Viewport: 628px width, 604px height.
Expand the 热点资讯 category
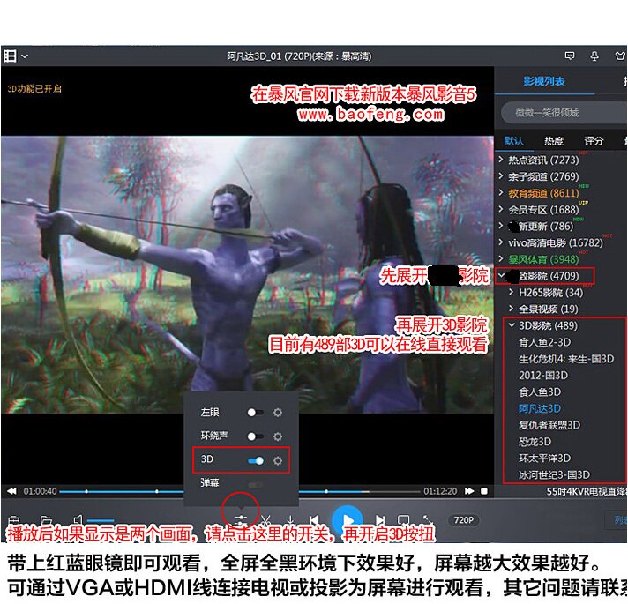(x=502, y=160)
